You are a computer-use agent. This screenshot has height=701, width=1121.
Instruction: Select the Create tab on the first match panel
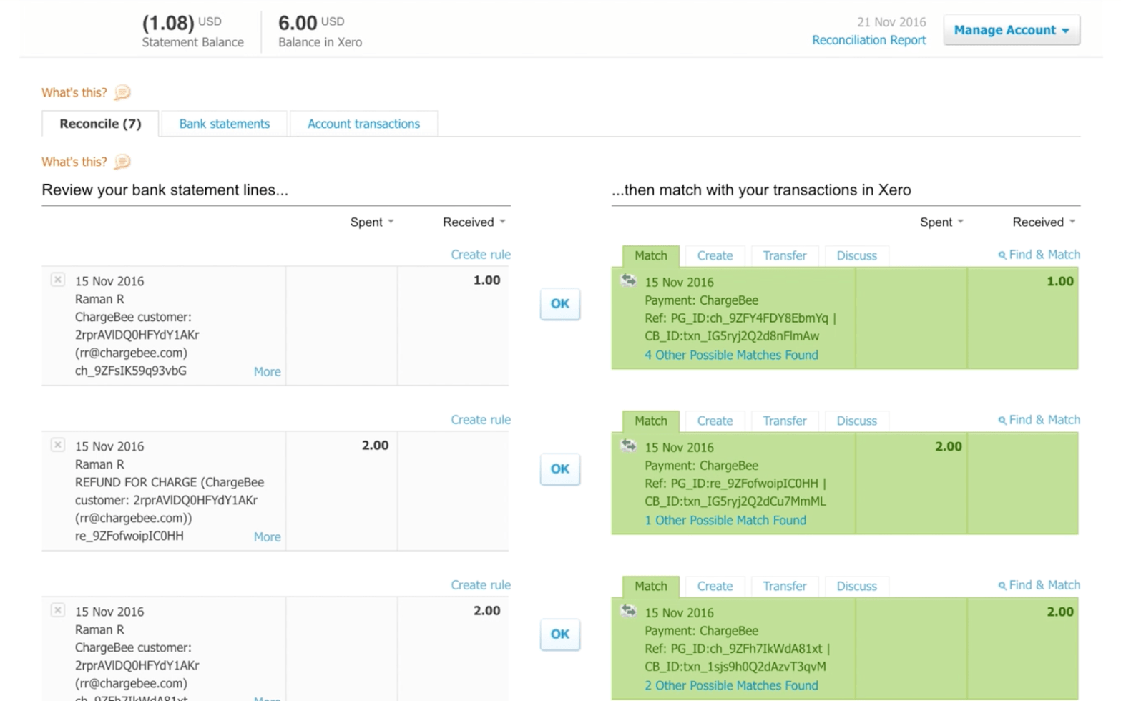(714, 255)
